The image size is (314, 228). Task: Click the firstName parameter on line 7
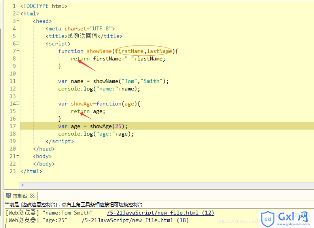(x=129, y=51)
